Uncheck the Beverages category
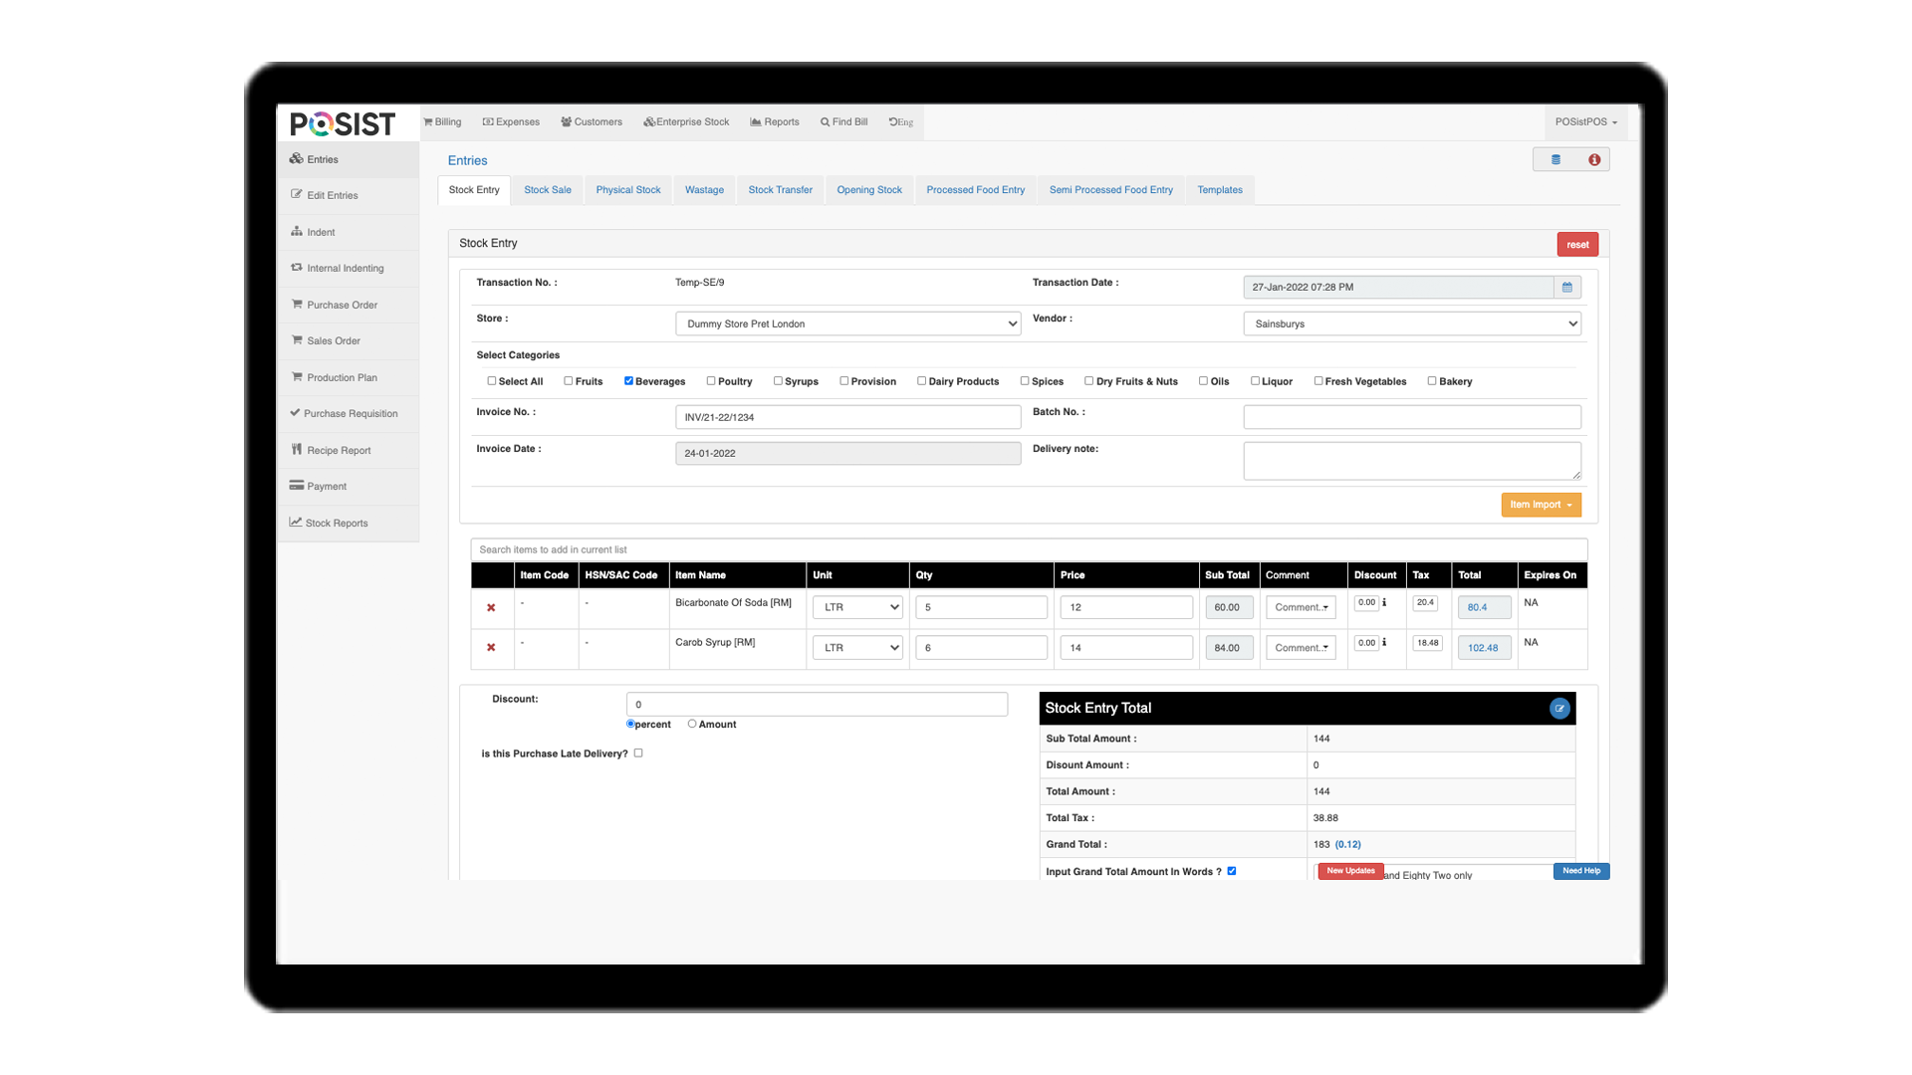The height and width of the screenshot is (1075, 1912). tap(628, 381)
